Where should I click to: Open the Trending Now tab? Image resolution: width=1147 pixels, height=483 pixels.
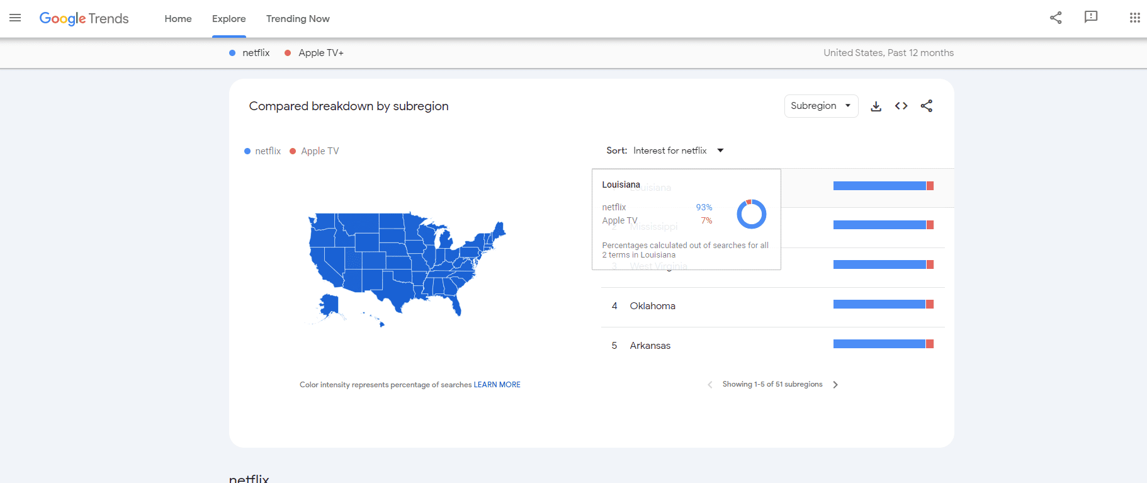pos(298,19)
